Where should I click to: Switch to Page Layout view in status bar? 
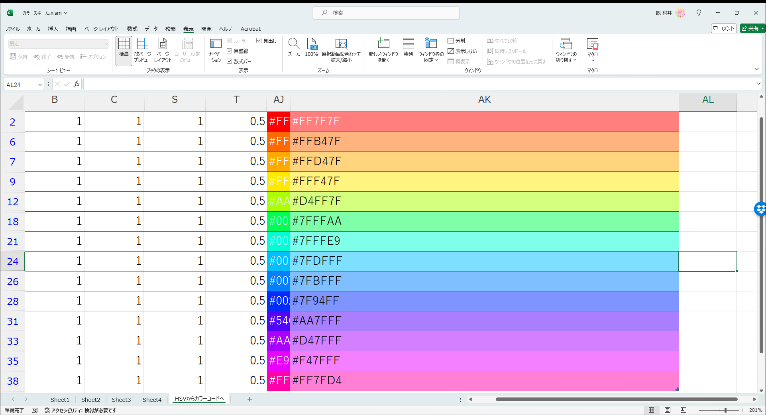click(x=668, y=410)
